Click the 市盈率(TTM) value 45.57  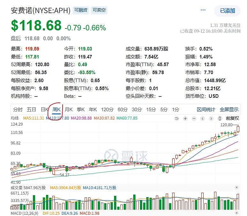click(163, 65)
